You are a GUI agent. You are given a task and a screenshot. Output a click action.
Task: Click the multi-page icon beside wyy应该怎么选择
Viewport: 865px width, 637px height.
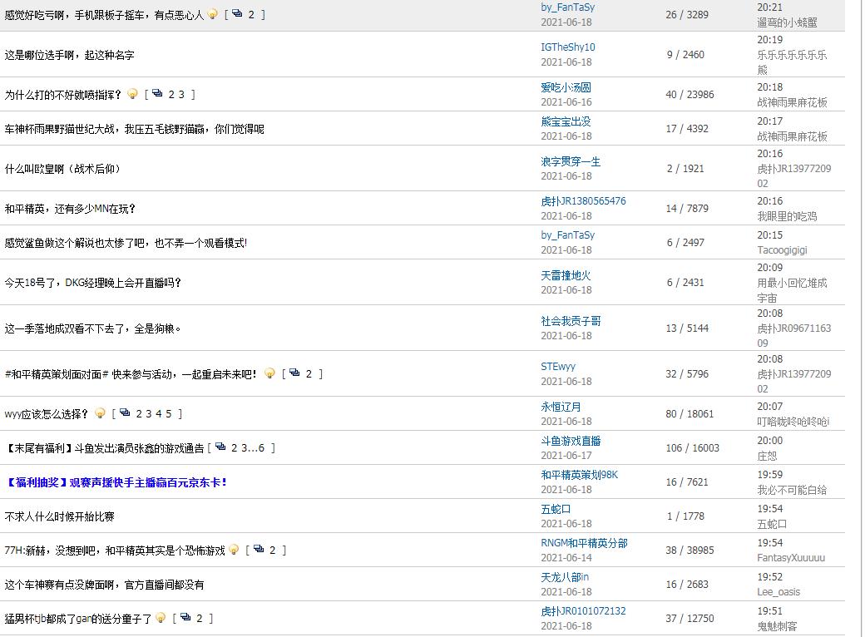click(x=124, y=412)
